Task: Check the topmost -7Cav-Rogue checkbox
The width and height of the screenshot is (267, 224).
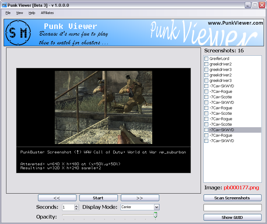Action: coord(206,91)
